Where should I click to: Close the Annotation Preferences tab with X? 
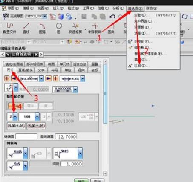tap(36, 55)
